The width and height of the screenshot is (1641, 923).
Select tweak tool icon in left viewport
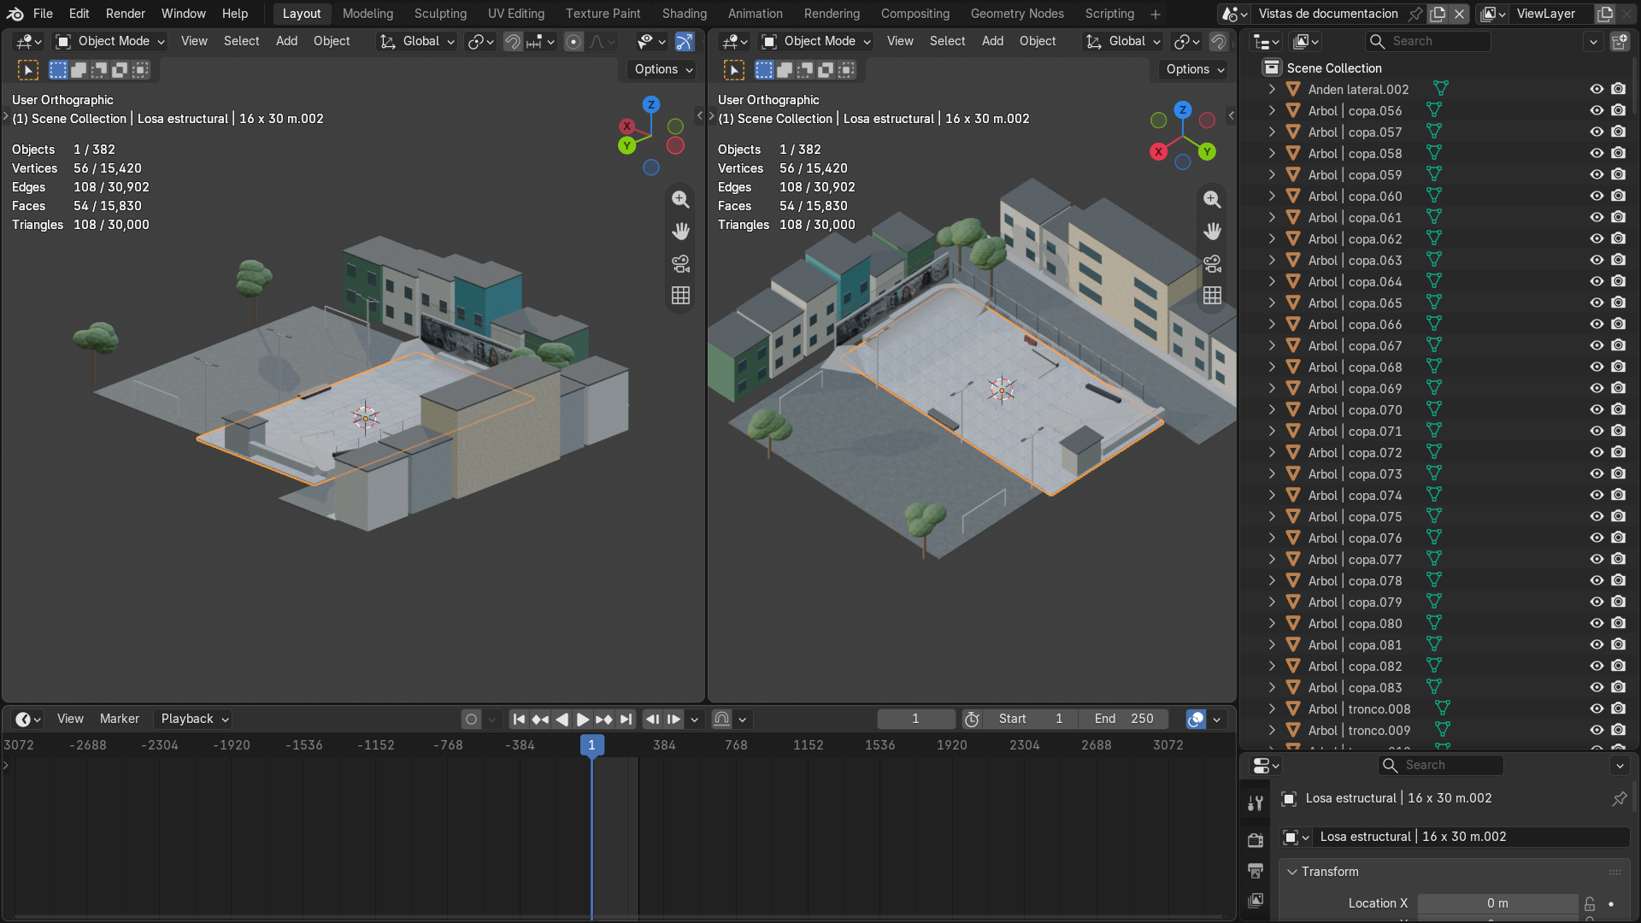coord(28,69)
